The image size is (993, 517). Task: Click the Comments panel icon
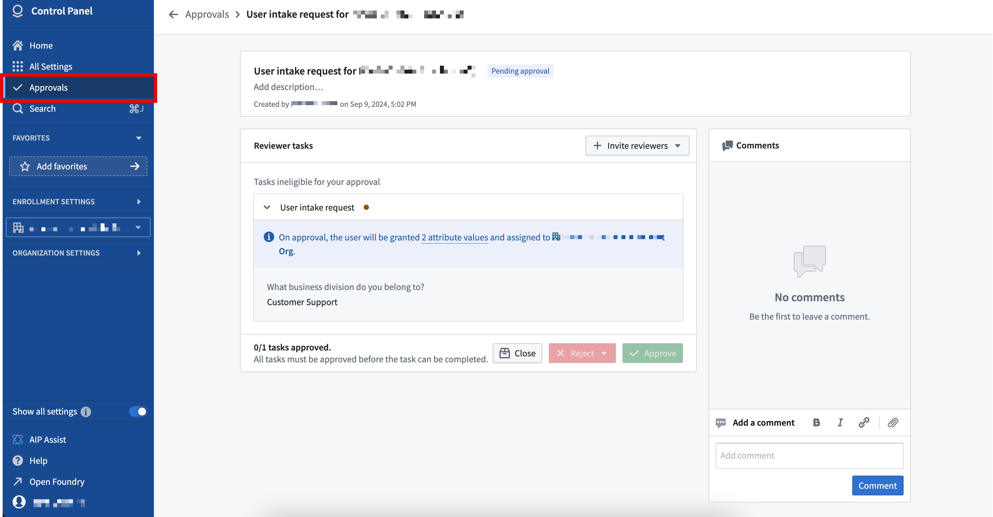[x=727, y=146]
